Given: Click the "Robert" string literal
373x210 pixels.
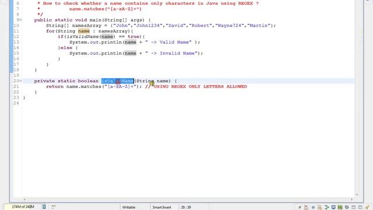Looking at the screenshot, I should click(200, 26).
